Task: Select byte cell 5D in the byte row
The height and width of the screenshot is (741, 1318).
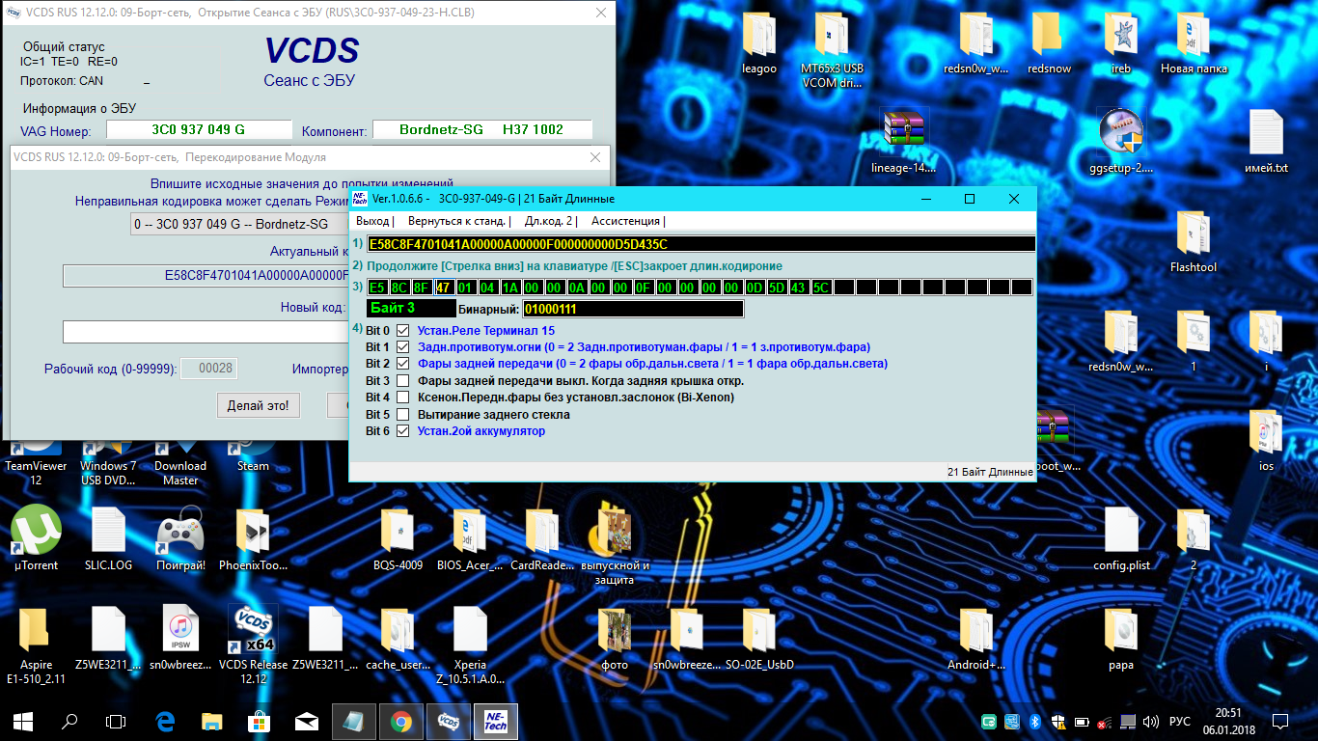Action: tap(777, 288)
